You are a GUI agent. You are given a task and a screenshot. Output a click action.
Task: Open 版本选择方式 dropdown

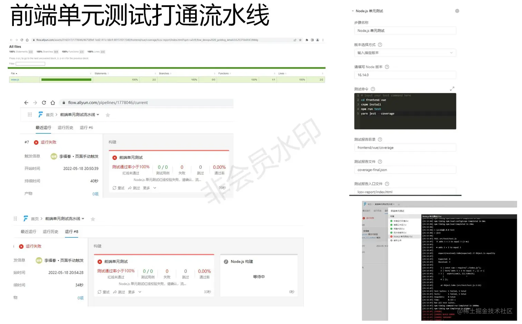coord(405,53)
